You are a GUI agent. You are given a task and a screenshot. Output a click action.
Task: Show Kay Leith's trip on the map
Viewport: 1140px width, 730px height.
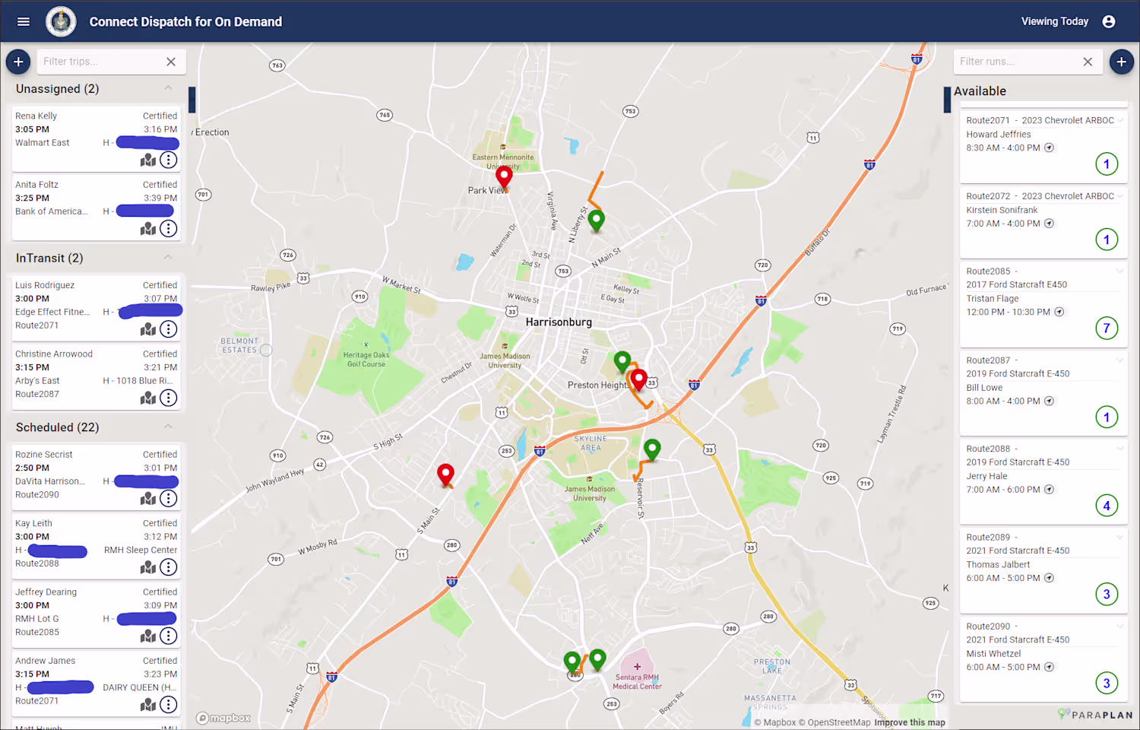148,567
